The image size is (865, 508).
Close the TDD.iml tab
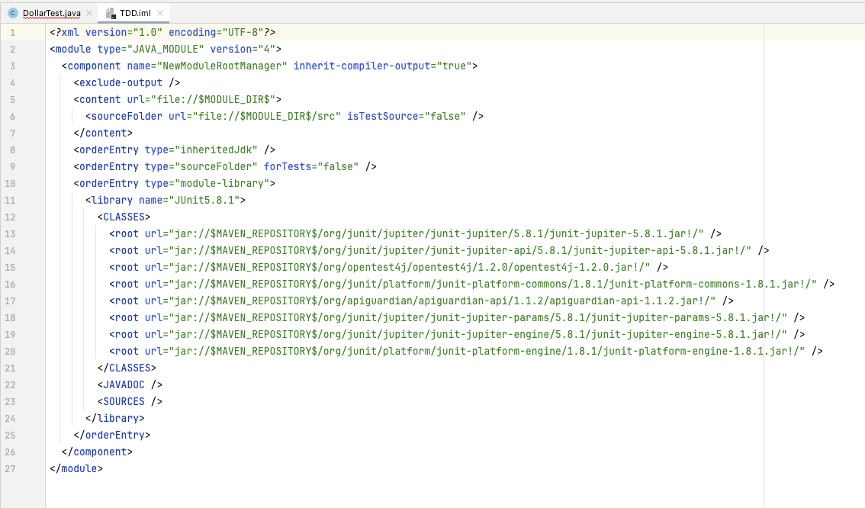(x=160, y=13)
